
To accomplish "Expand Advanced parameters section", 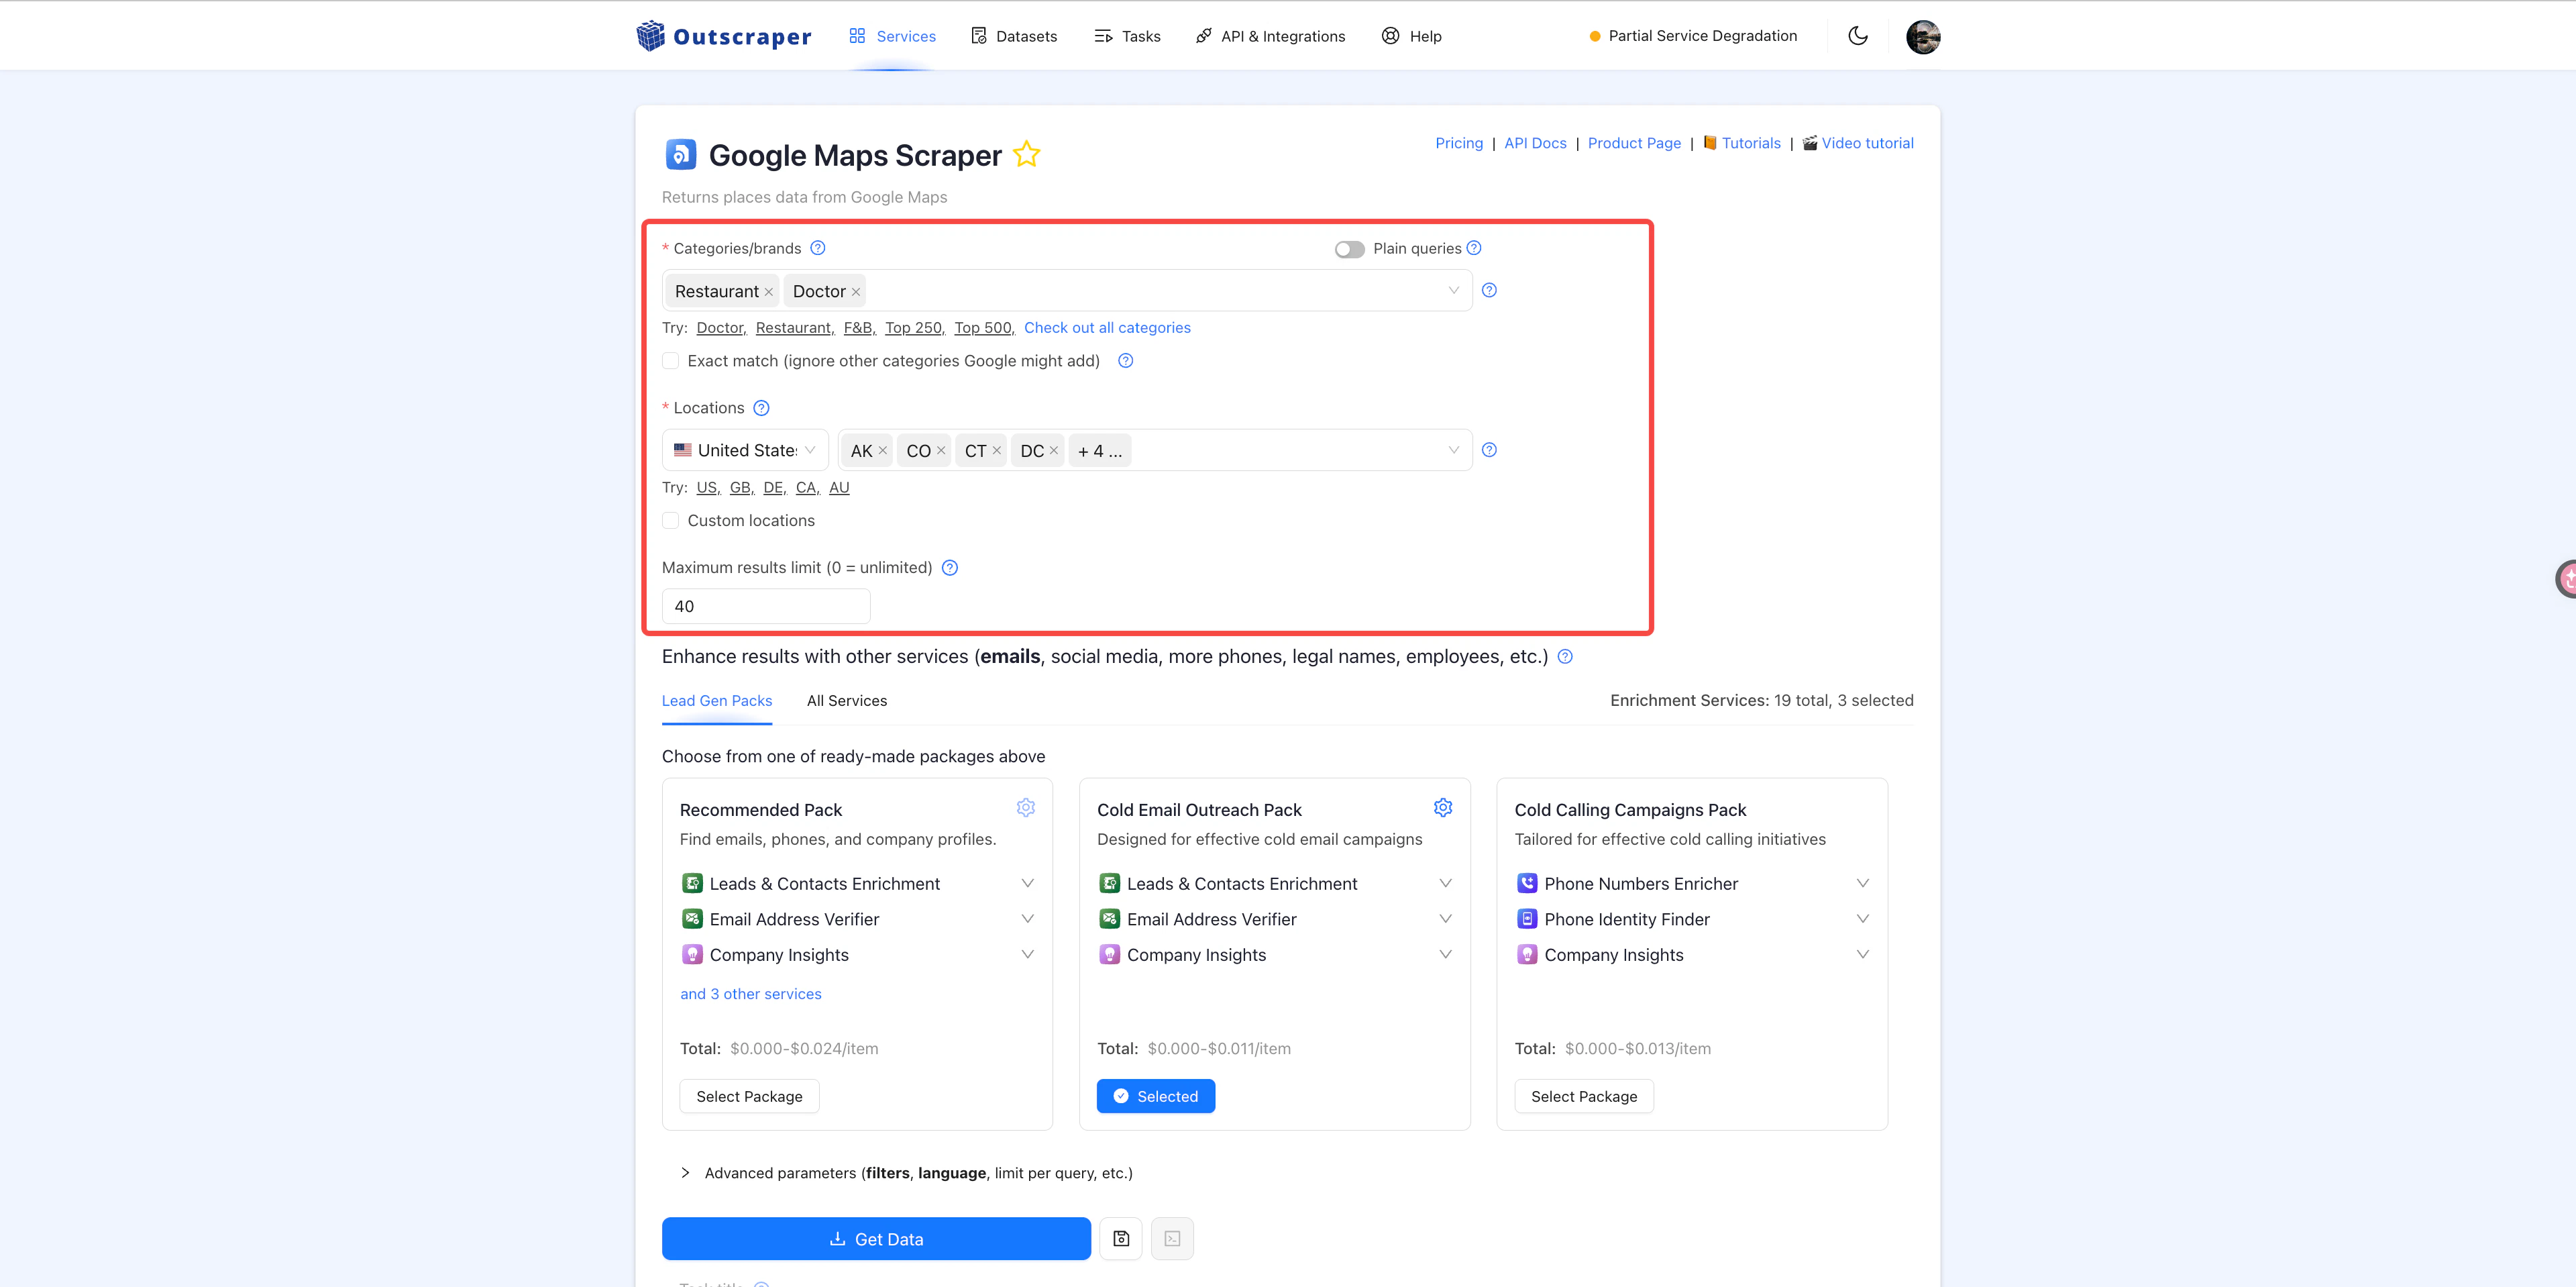I will pyautogui.click(x=906, y=1173).
